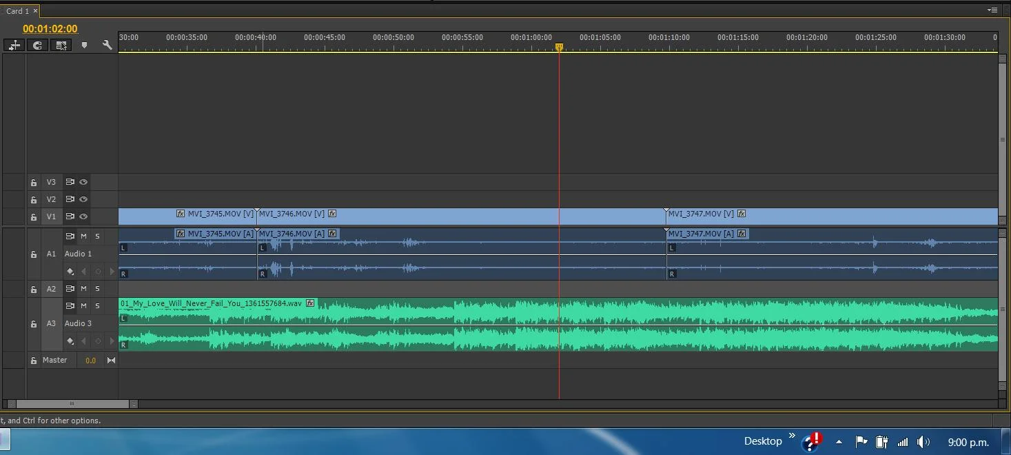Toggle sync lock for V3
This screenshot has height=455, width=1011.
click(70, 182)
